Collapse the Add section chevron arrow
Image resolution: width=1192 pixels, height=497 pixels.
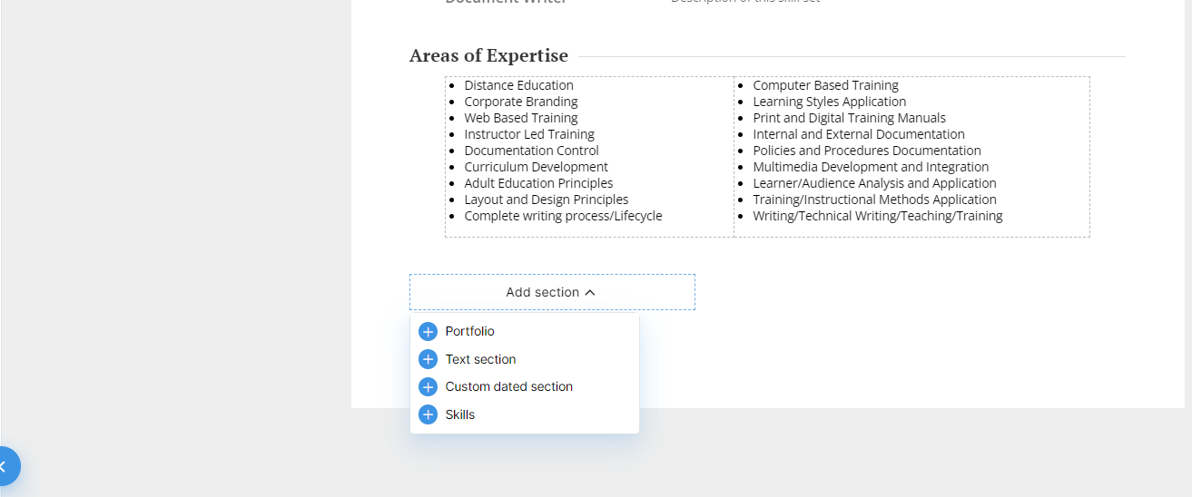coord(590,293)
